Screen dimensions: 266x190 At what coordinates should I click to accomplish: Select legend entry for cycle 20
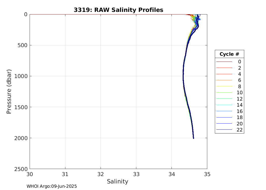pyautogui.click(x=229, y=124)
